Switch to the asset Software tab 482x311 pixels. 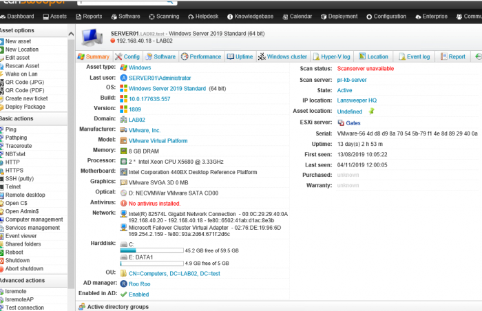click(x=160, y=56)
